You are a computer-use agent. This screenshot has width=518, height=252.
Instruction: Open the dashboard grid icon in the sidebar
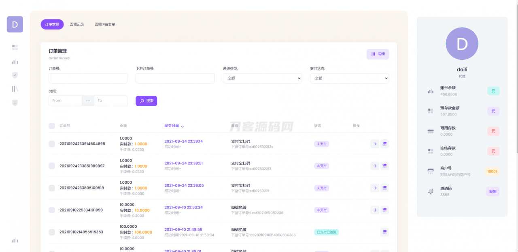click(x=15, y=47)
